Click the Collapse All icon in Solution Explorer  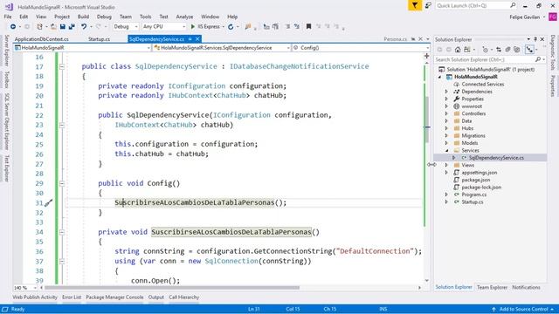[x=507, y=50]
